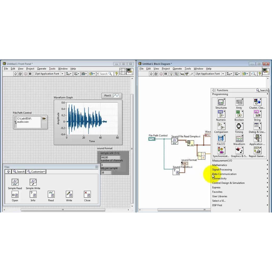The image size is (272, 272).
Task: Click the browse folder button beside file path
Action: click(44, 118)
